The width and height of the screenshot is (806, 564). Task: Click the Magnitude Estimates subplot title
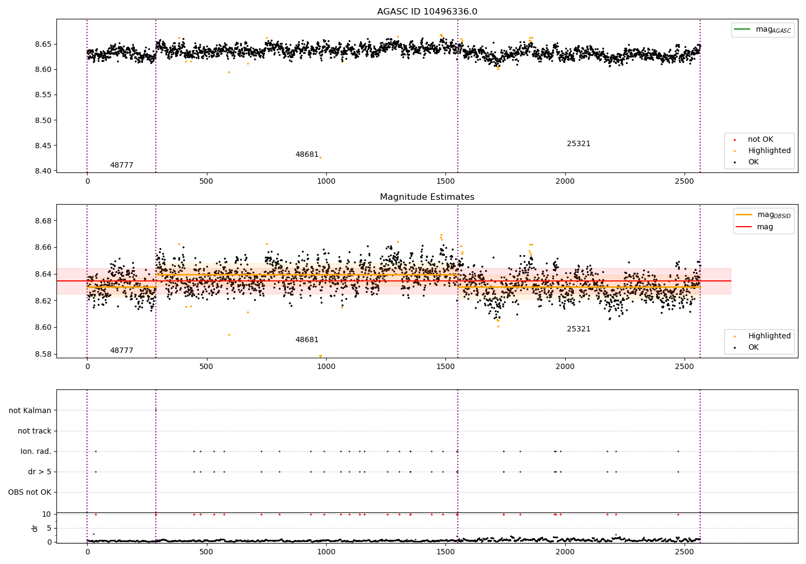pos(427,197)
